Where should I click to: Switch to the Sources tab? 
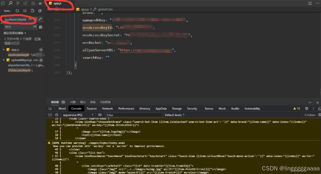92,108
